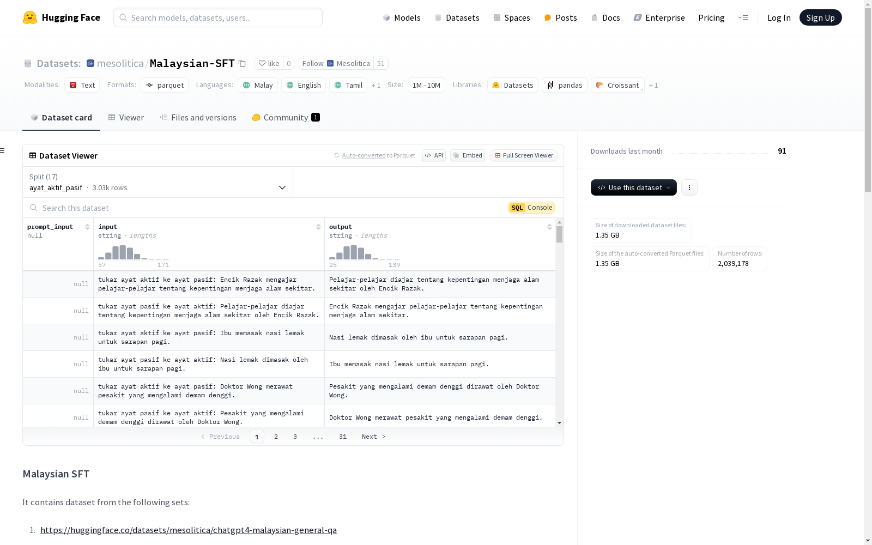The width and height of the screenshot is (872, 545).
Task: Sort by the output column
Action: coord(549,227)
